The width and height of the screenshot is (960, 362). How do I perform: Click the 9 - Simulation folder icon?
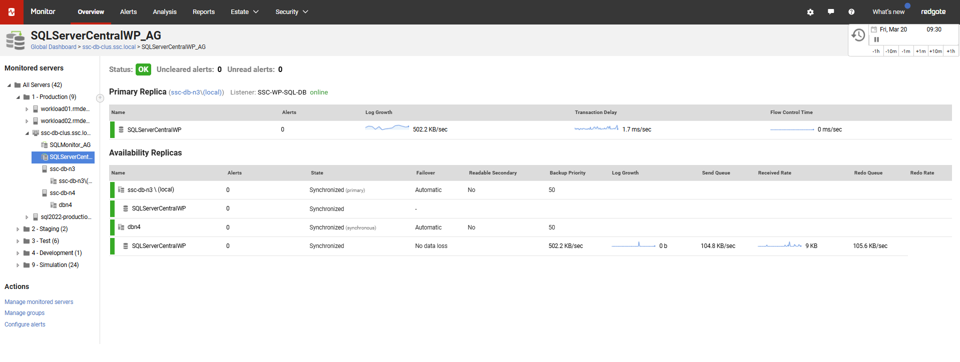(x=27, y=265)
